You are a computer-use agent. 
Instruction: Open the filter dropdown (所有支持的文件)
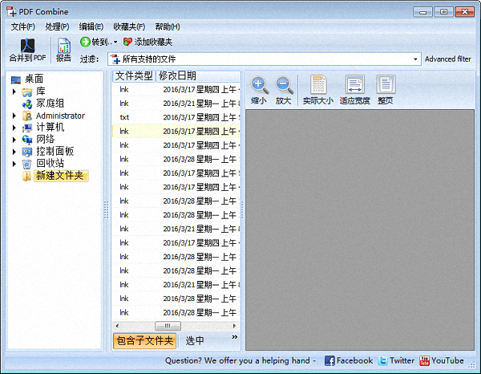415,59
